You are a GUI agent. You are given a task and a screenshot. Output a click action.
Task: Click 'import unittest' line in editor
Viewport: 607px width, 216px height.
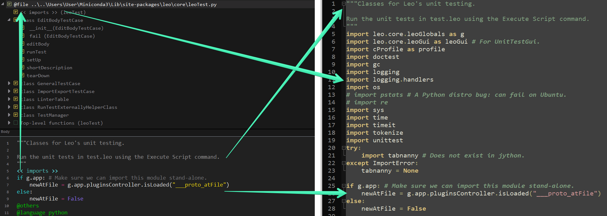(x=375, y=140)
